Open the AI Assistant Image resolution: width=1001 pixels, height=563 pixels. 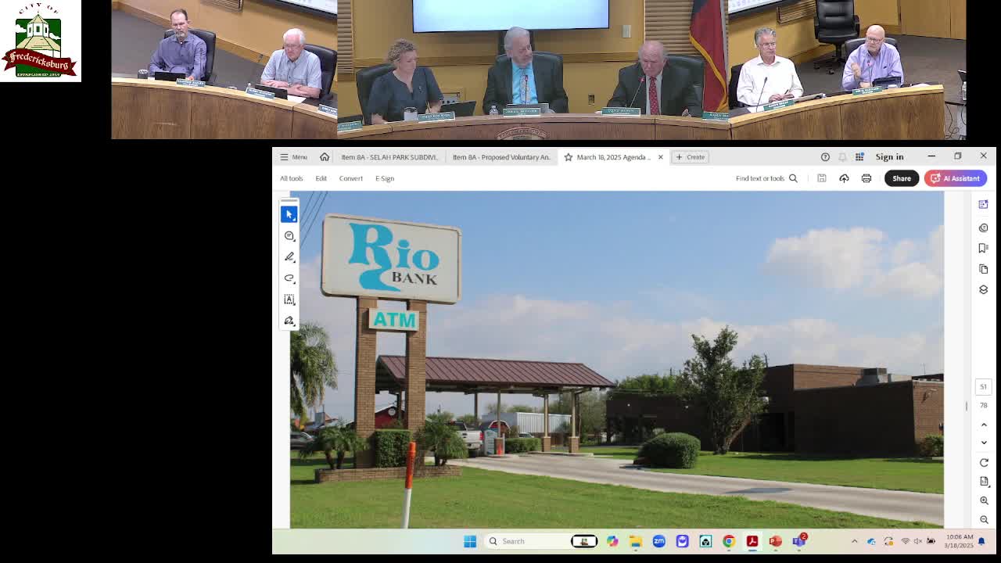point(956,178)
